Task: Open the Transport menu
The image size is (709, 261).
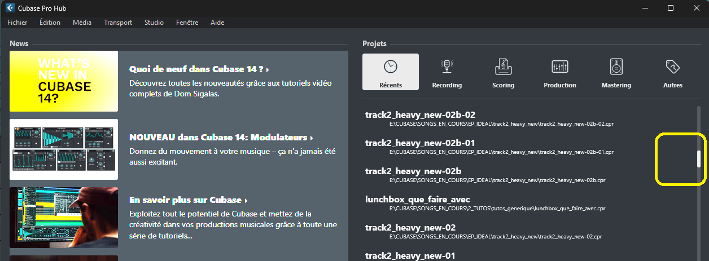Action: tap(118, 23)
